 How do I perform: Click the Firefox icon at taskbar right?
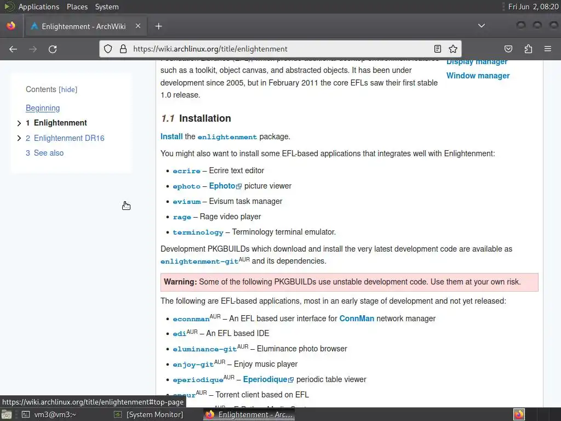tap(519, 414)
